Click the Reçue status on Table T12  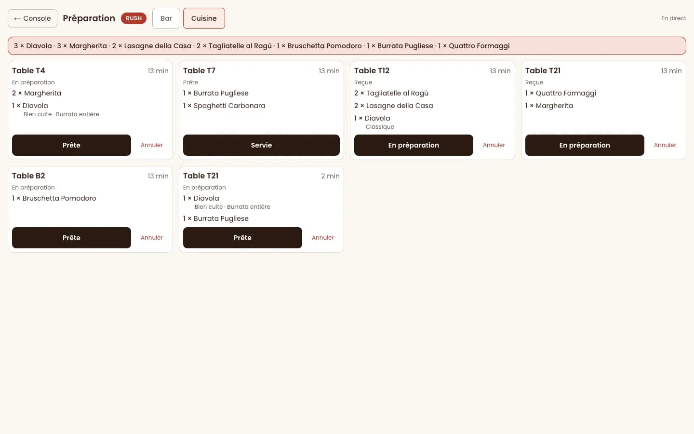[363, 82]
